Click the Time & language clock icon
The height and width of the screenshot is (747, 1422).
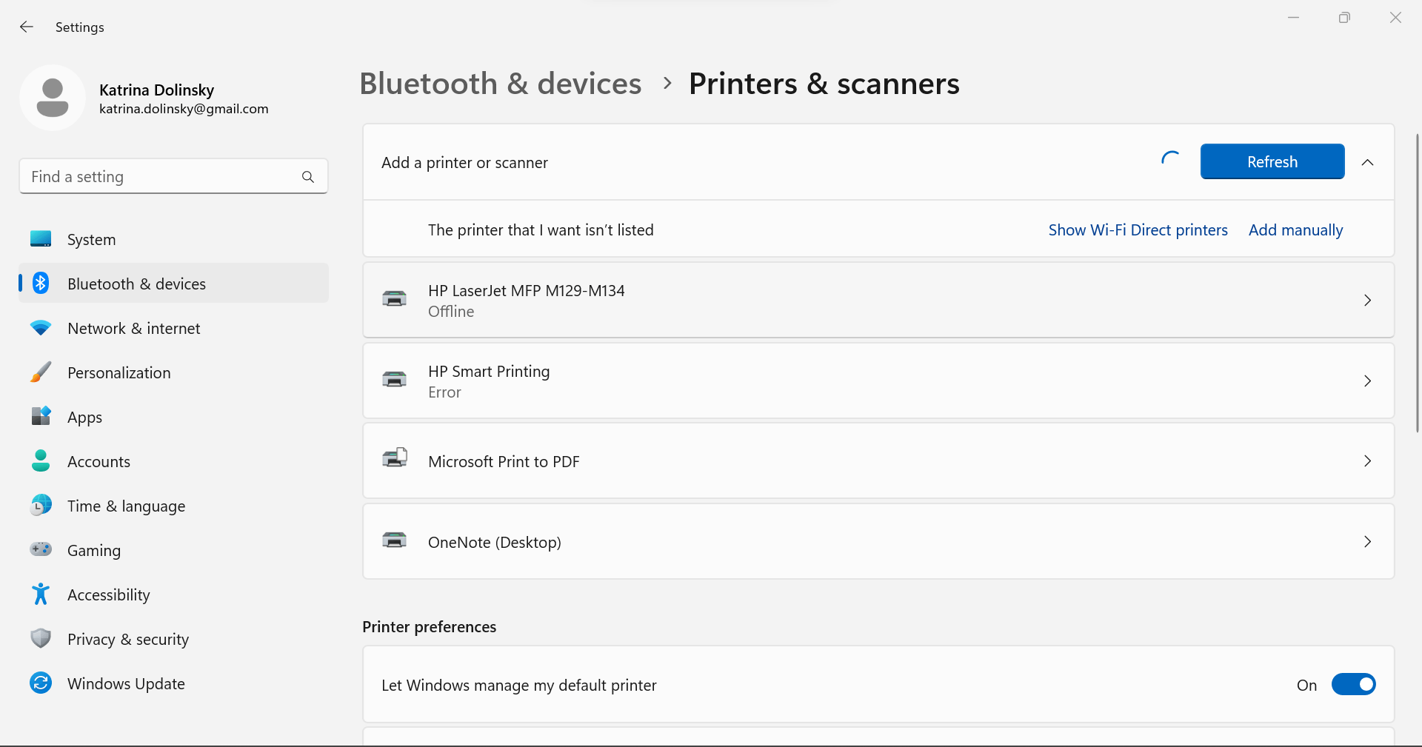(41, 505)
